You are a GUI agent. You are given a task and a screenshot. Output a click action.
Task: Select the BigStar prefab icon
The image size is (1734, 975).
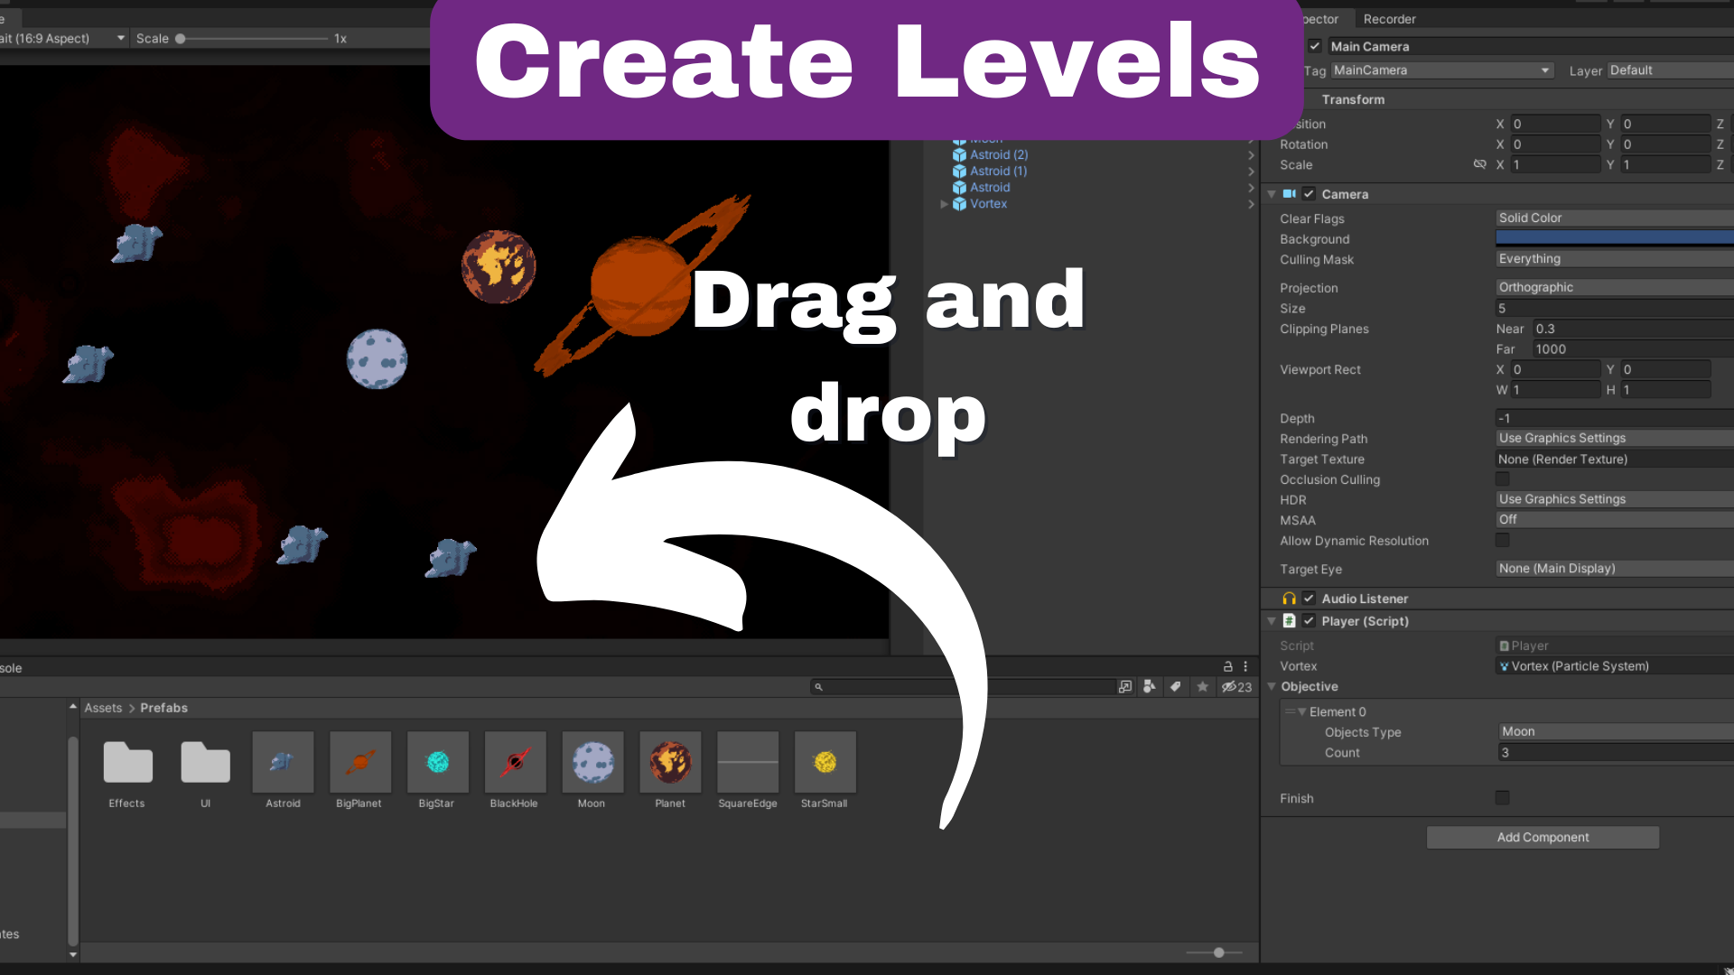(x=437, y=763)
